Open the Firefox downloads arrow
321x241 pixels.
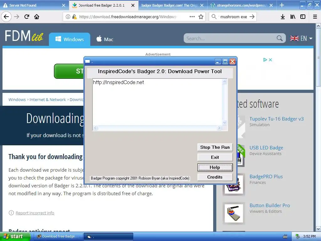(283, 17)
